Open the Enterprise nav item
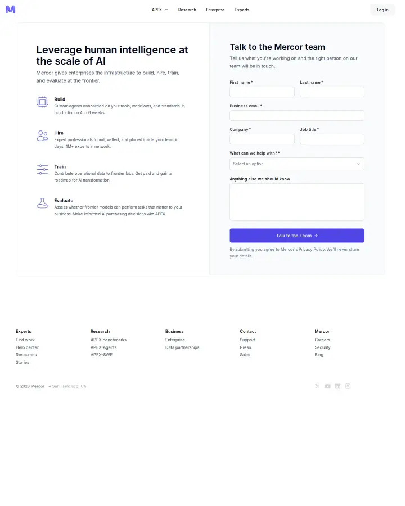This screenshot has width=405, height=506. coord(215,10)
